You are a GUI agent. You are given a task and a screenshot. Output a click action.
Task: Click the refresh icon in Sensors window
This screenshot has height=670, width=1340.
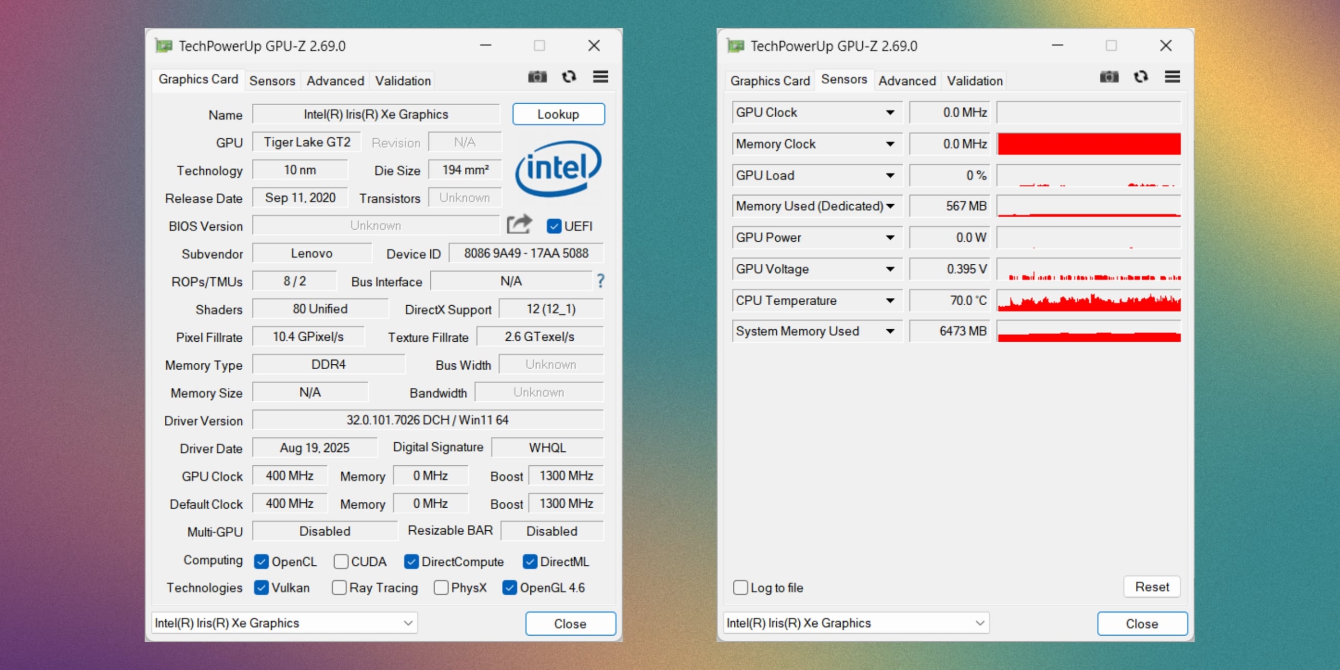(x=1141, y=77)
